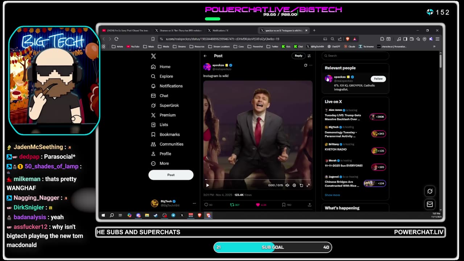The image size is (464, 261).
Task: Go to Notifications in the sidebar
Action: click(x=167, y=86)
